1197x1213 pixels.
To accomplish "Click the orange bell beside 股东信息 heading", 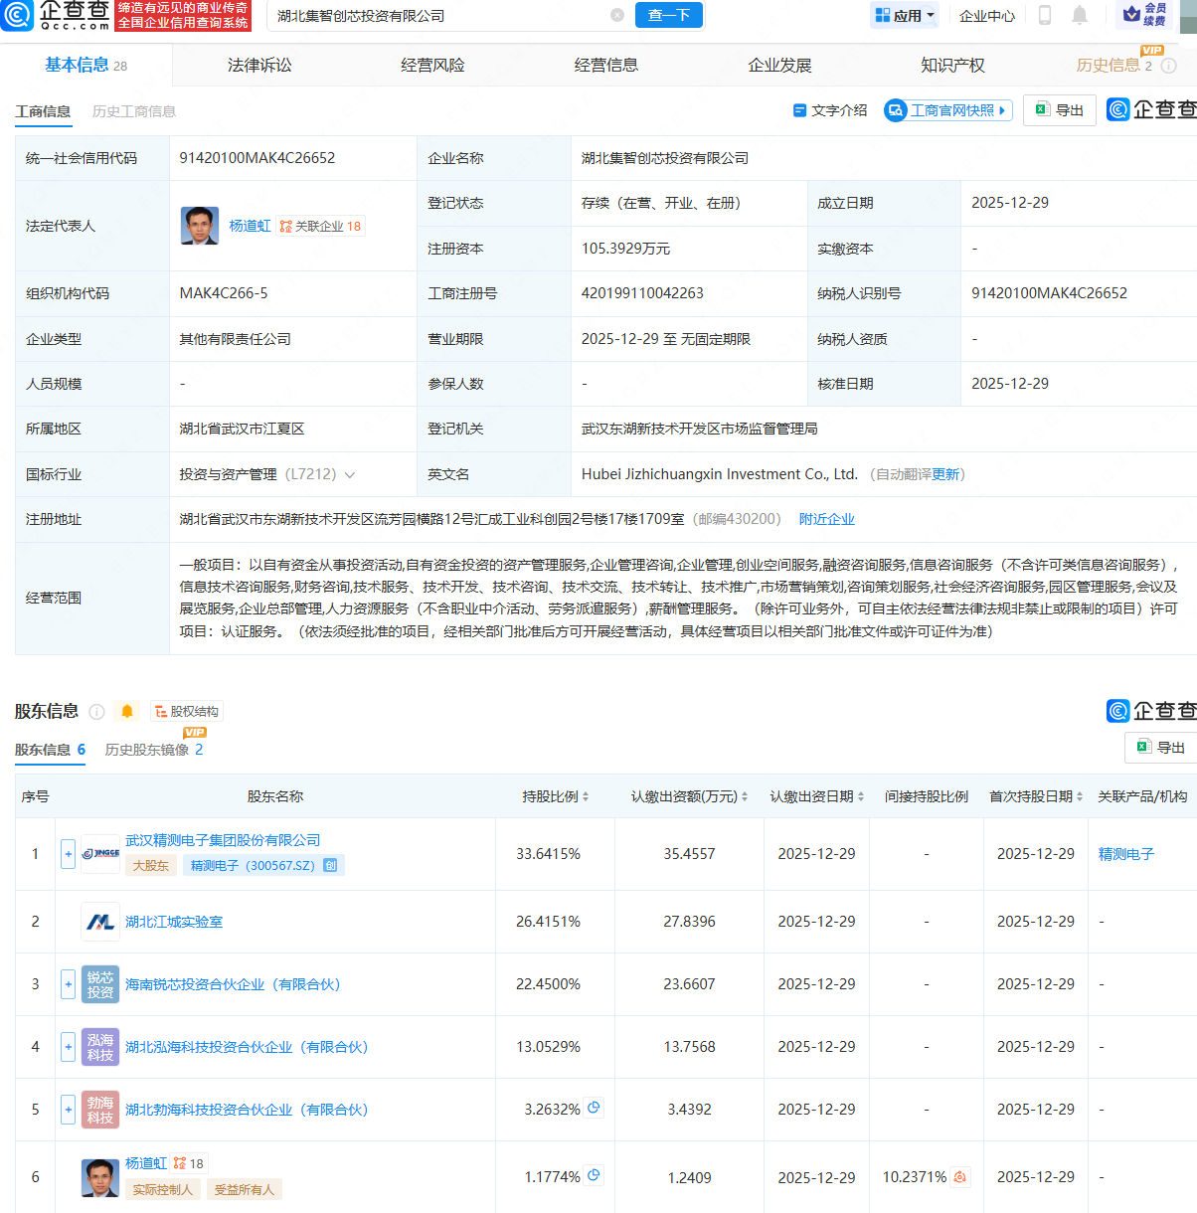I will click(127, 711).
